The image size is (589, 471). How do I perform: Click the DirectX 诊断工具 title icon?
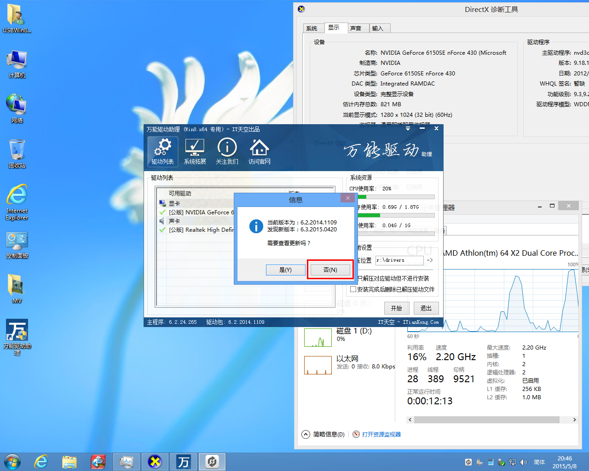301,9
